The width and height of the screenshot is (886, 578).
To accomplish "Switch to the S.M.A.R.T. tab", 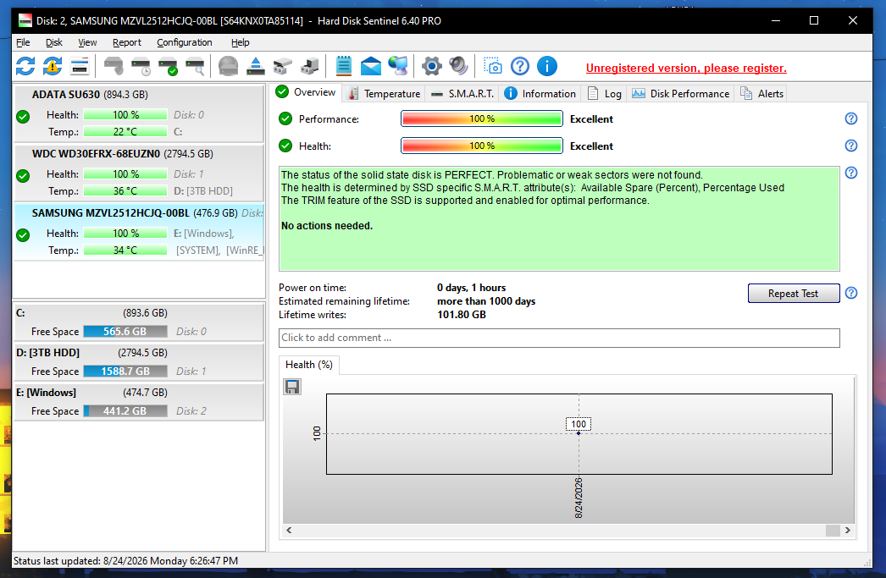I will [462, 94].
